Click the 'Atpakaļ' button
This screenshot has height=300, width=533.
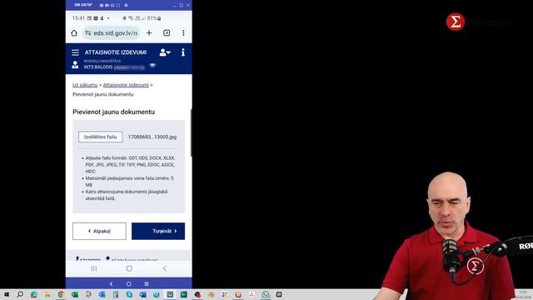coord(99,232)
